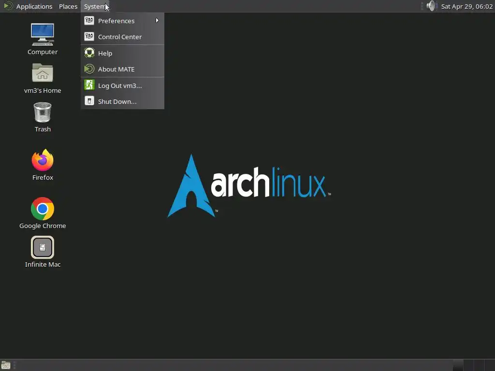Screen dimensions: 495x371
Task: Click the show desktop icon in the bottom panel
Action: pos(6,365)
